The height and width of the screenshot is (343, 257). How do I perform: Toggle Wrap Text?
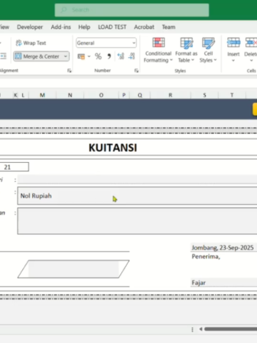tap(31, 43)
